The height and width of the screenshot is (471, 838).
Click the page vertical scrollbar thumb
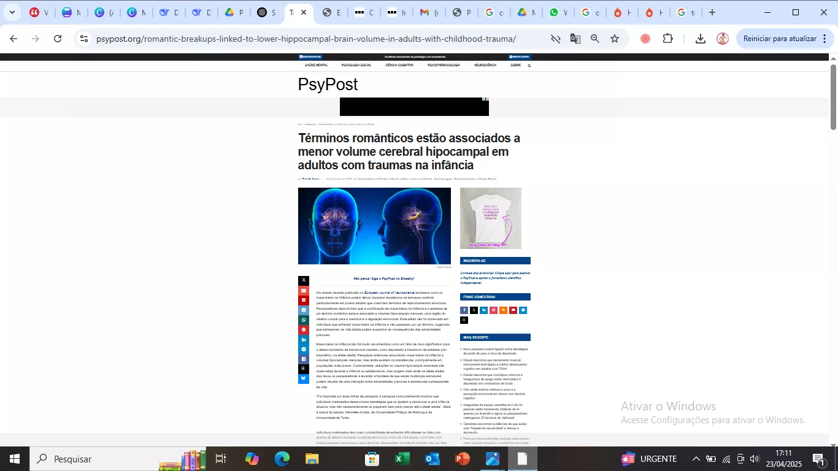click(x=834, y=96)
